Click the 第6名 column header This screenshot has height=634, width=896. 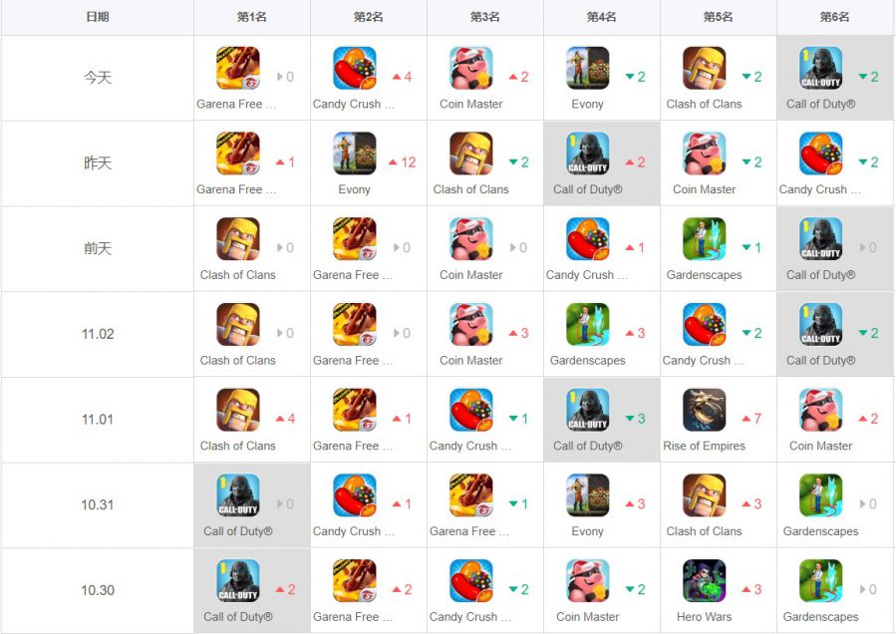[x=834, y=17]
